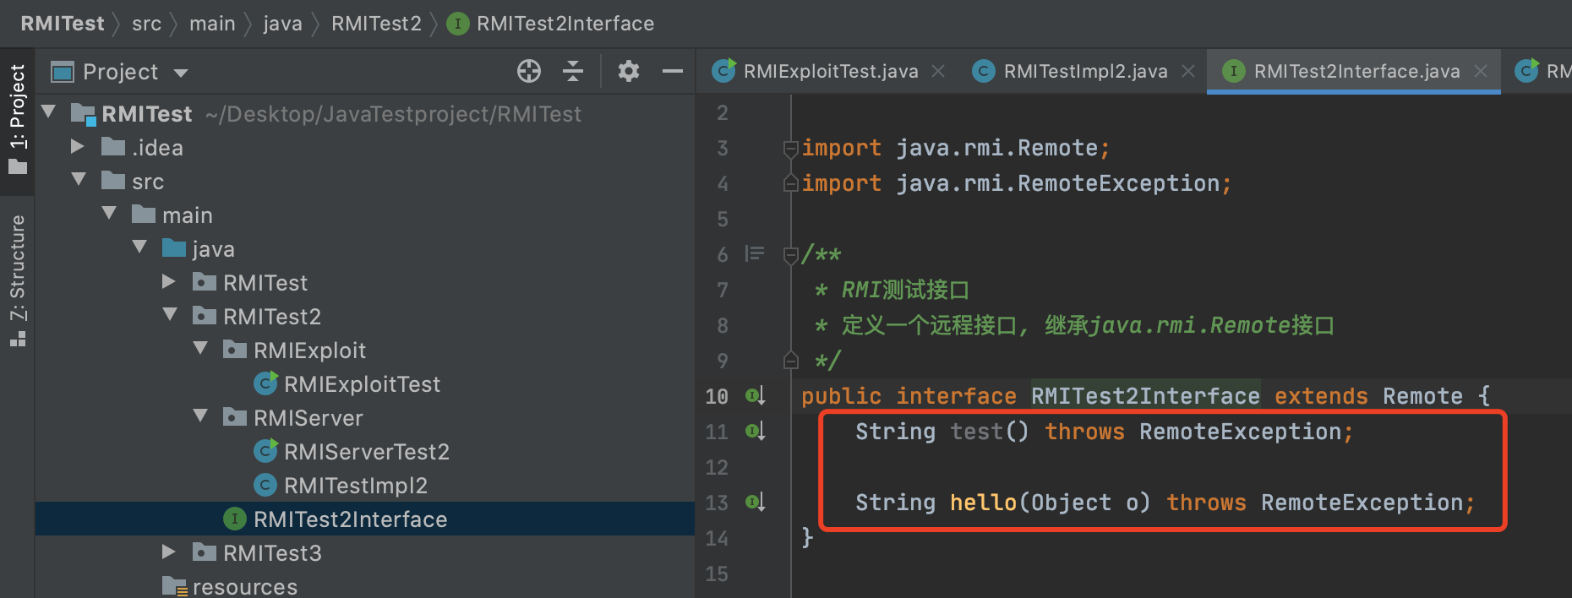
Task: Click the collapse all icon in Project panel
Action: point(573,72)
